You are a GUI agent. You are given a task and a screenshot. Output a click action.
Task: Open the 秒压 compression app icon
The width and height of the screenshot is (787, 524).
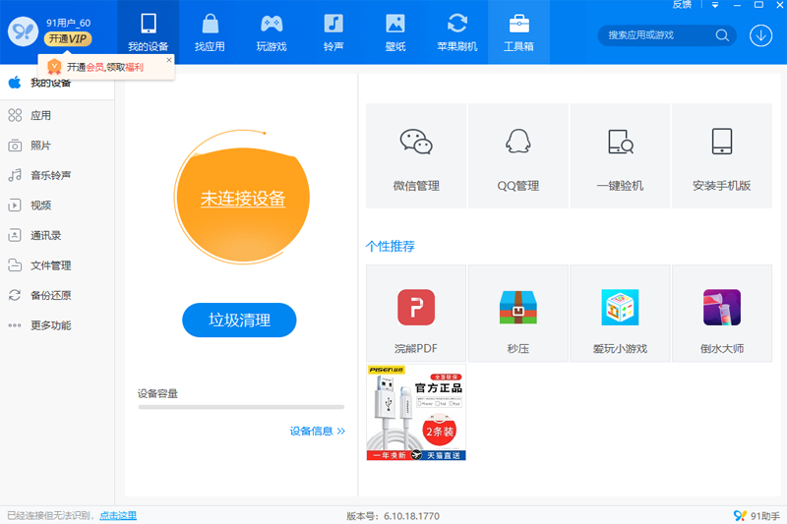click(x=517, y=308)
